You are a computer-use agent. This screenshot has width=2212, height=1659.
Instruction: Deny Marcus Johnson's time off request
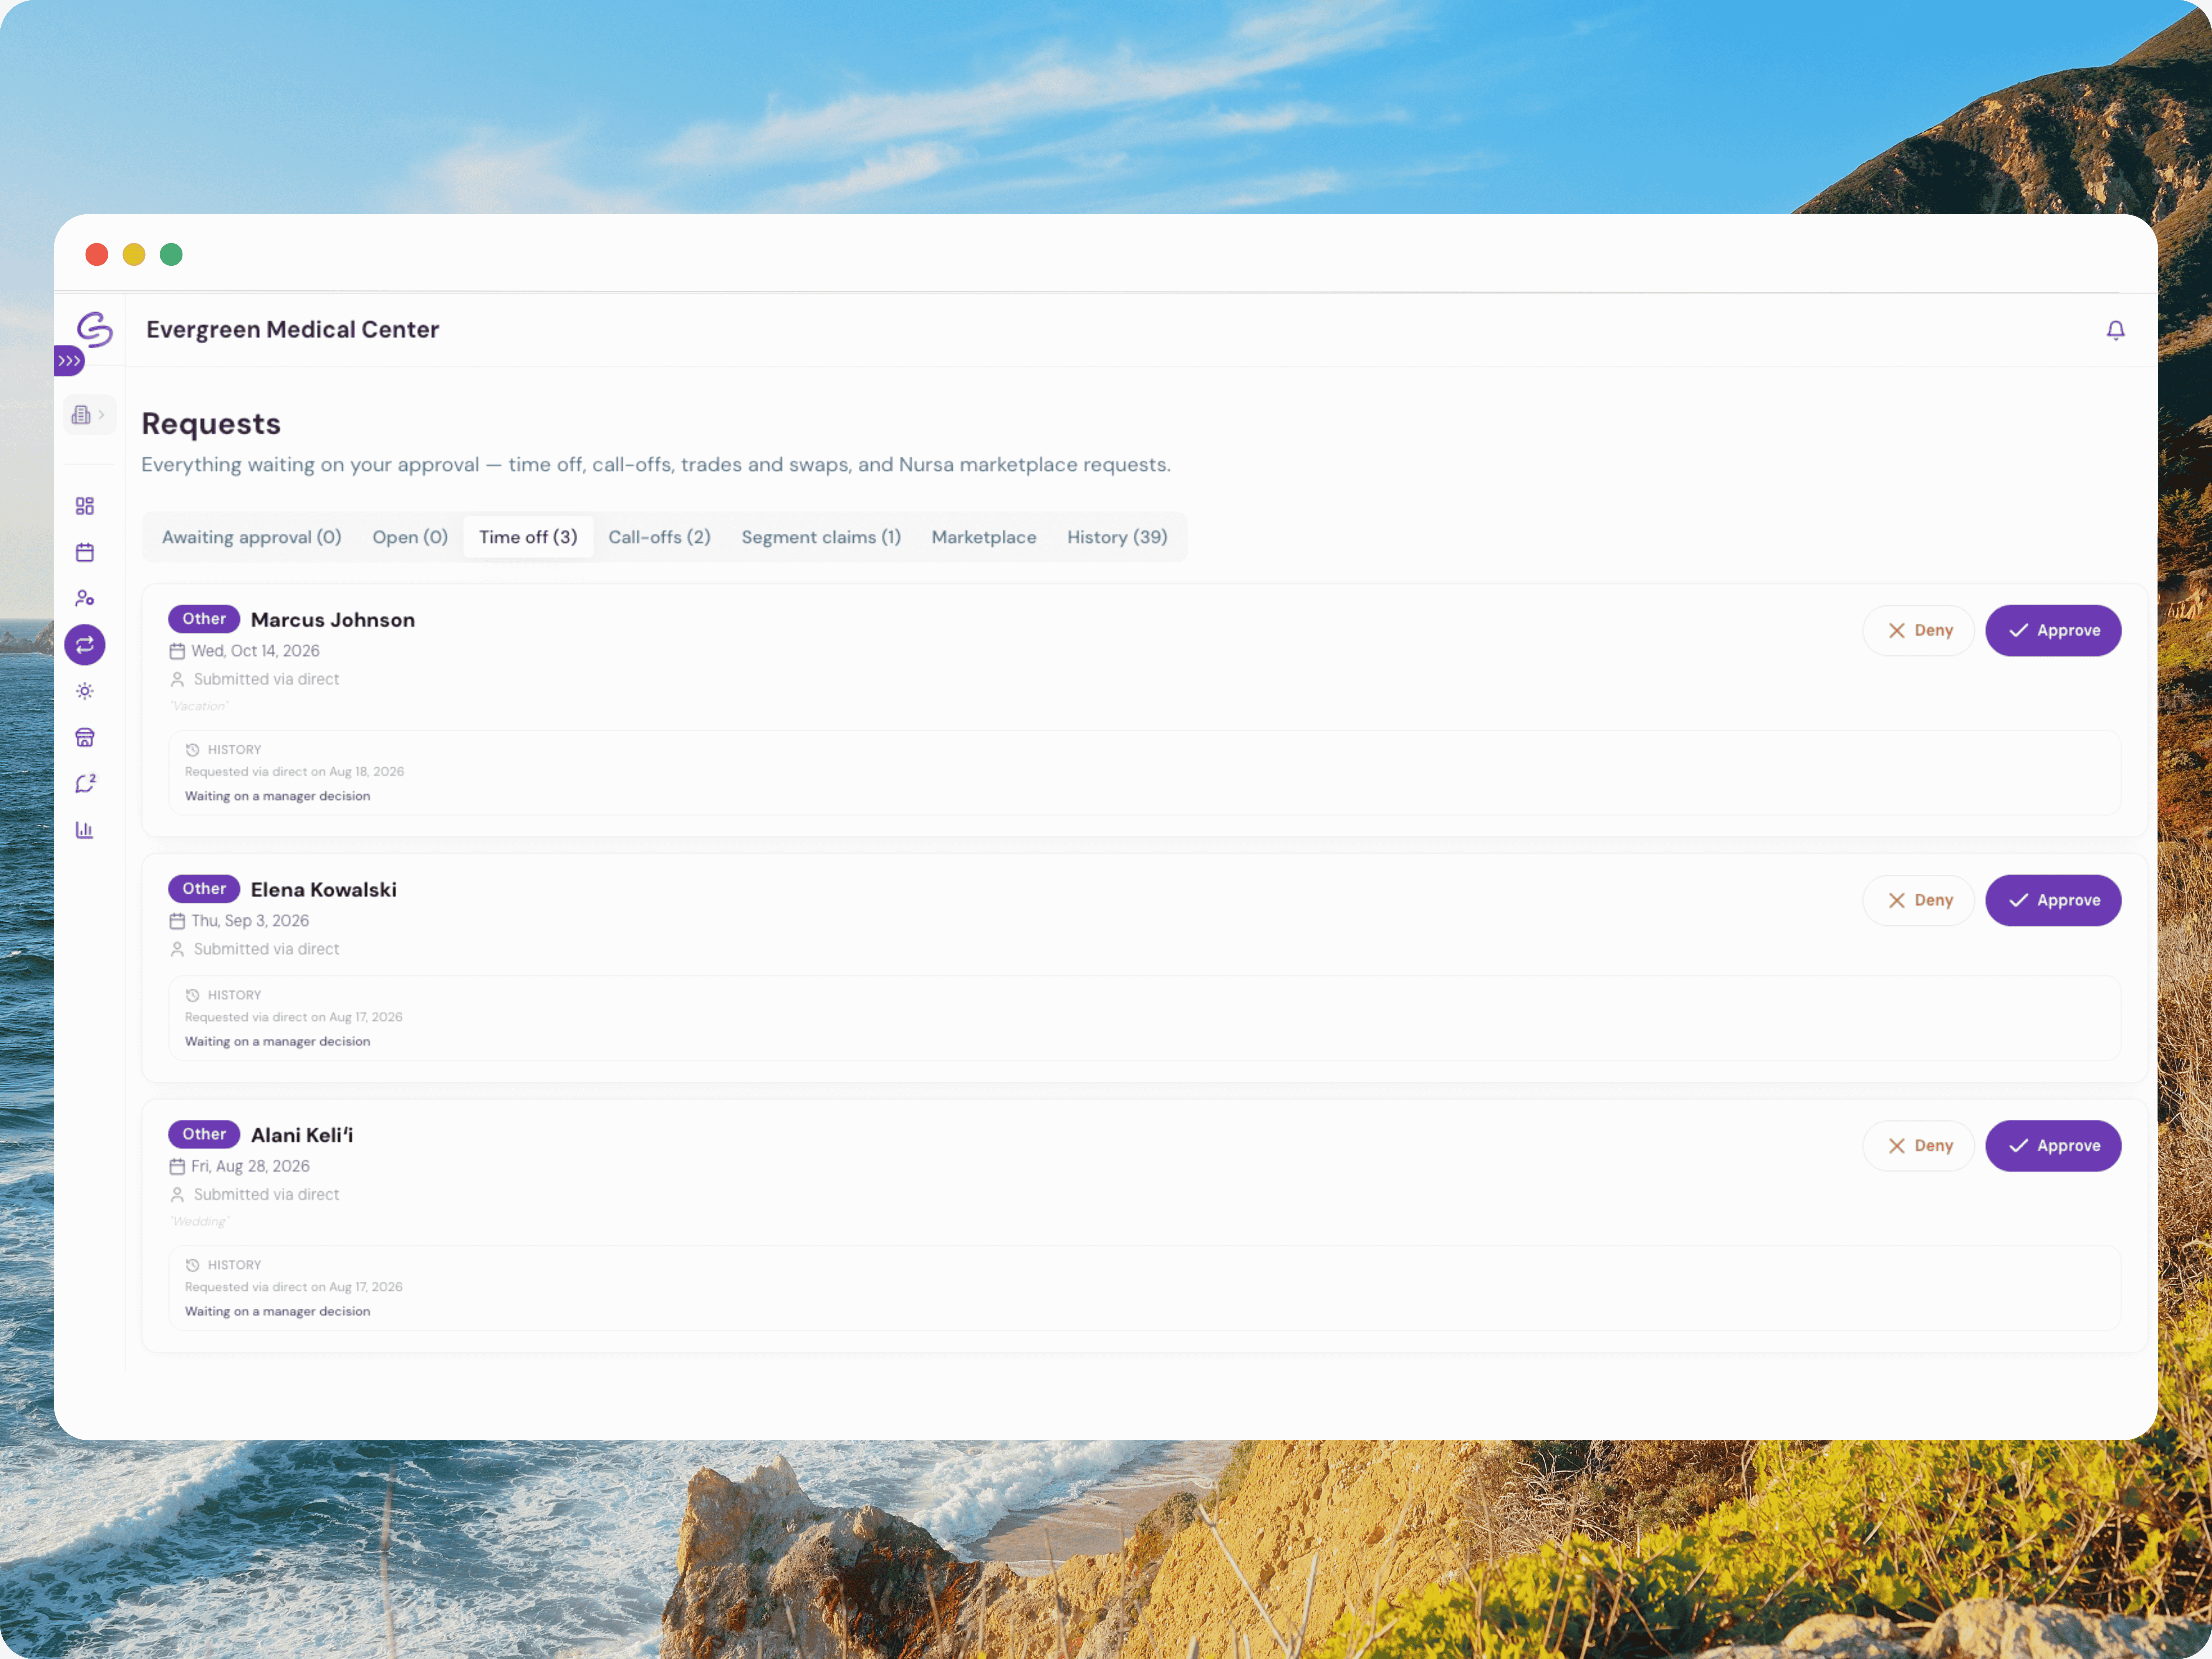click(x=1918, y=631)
